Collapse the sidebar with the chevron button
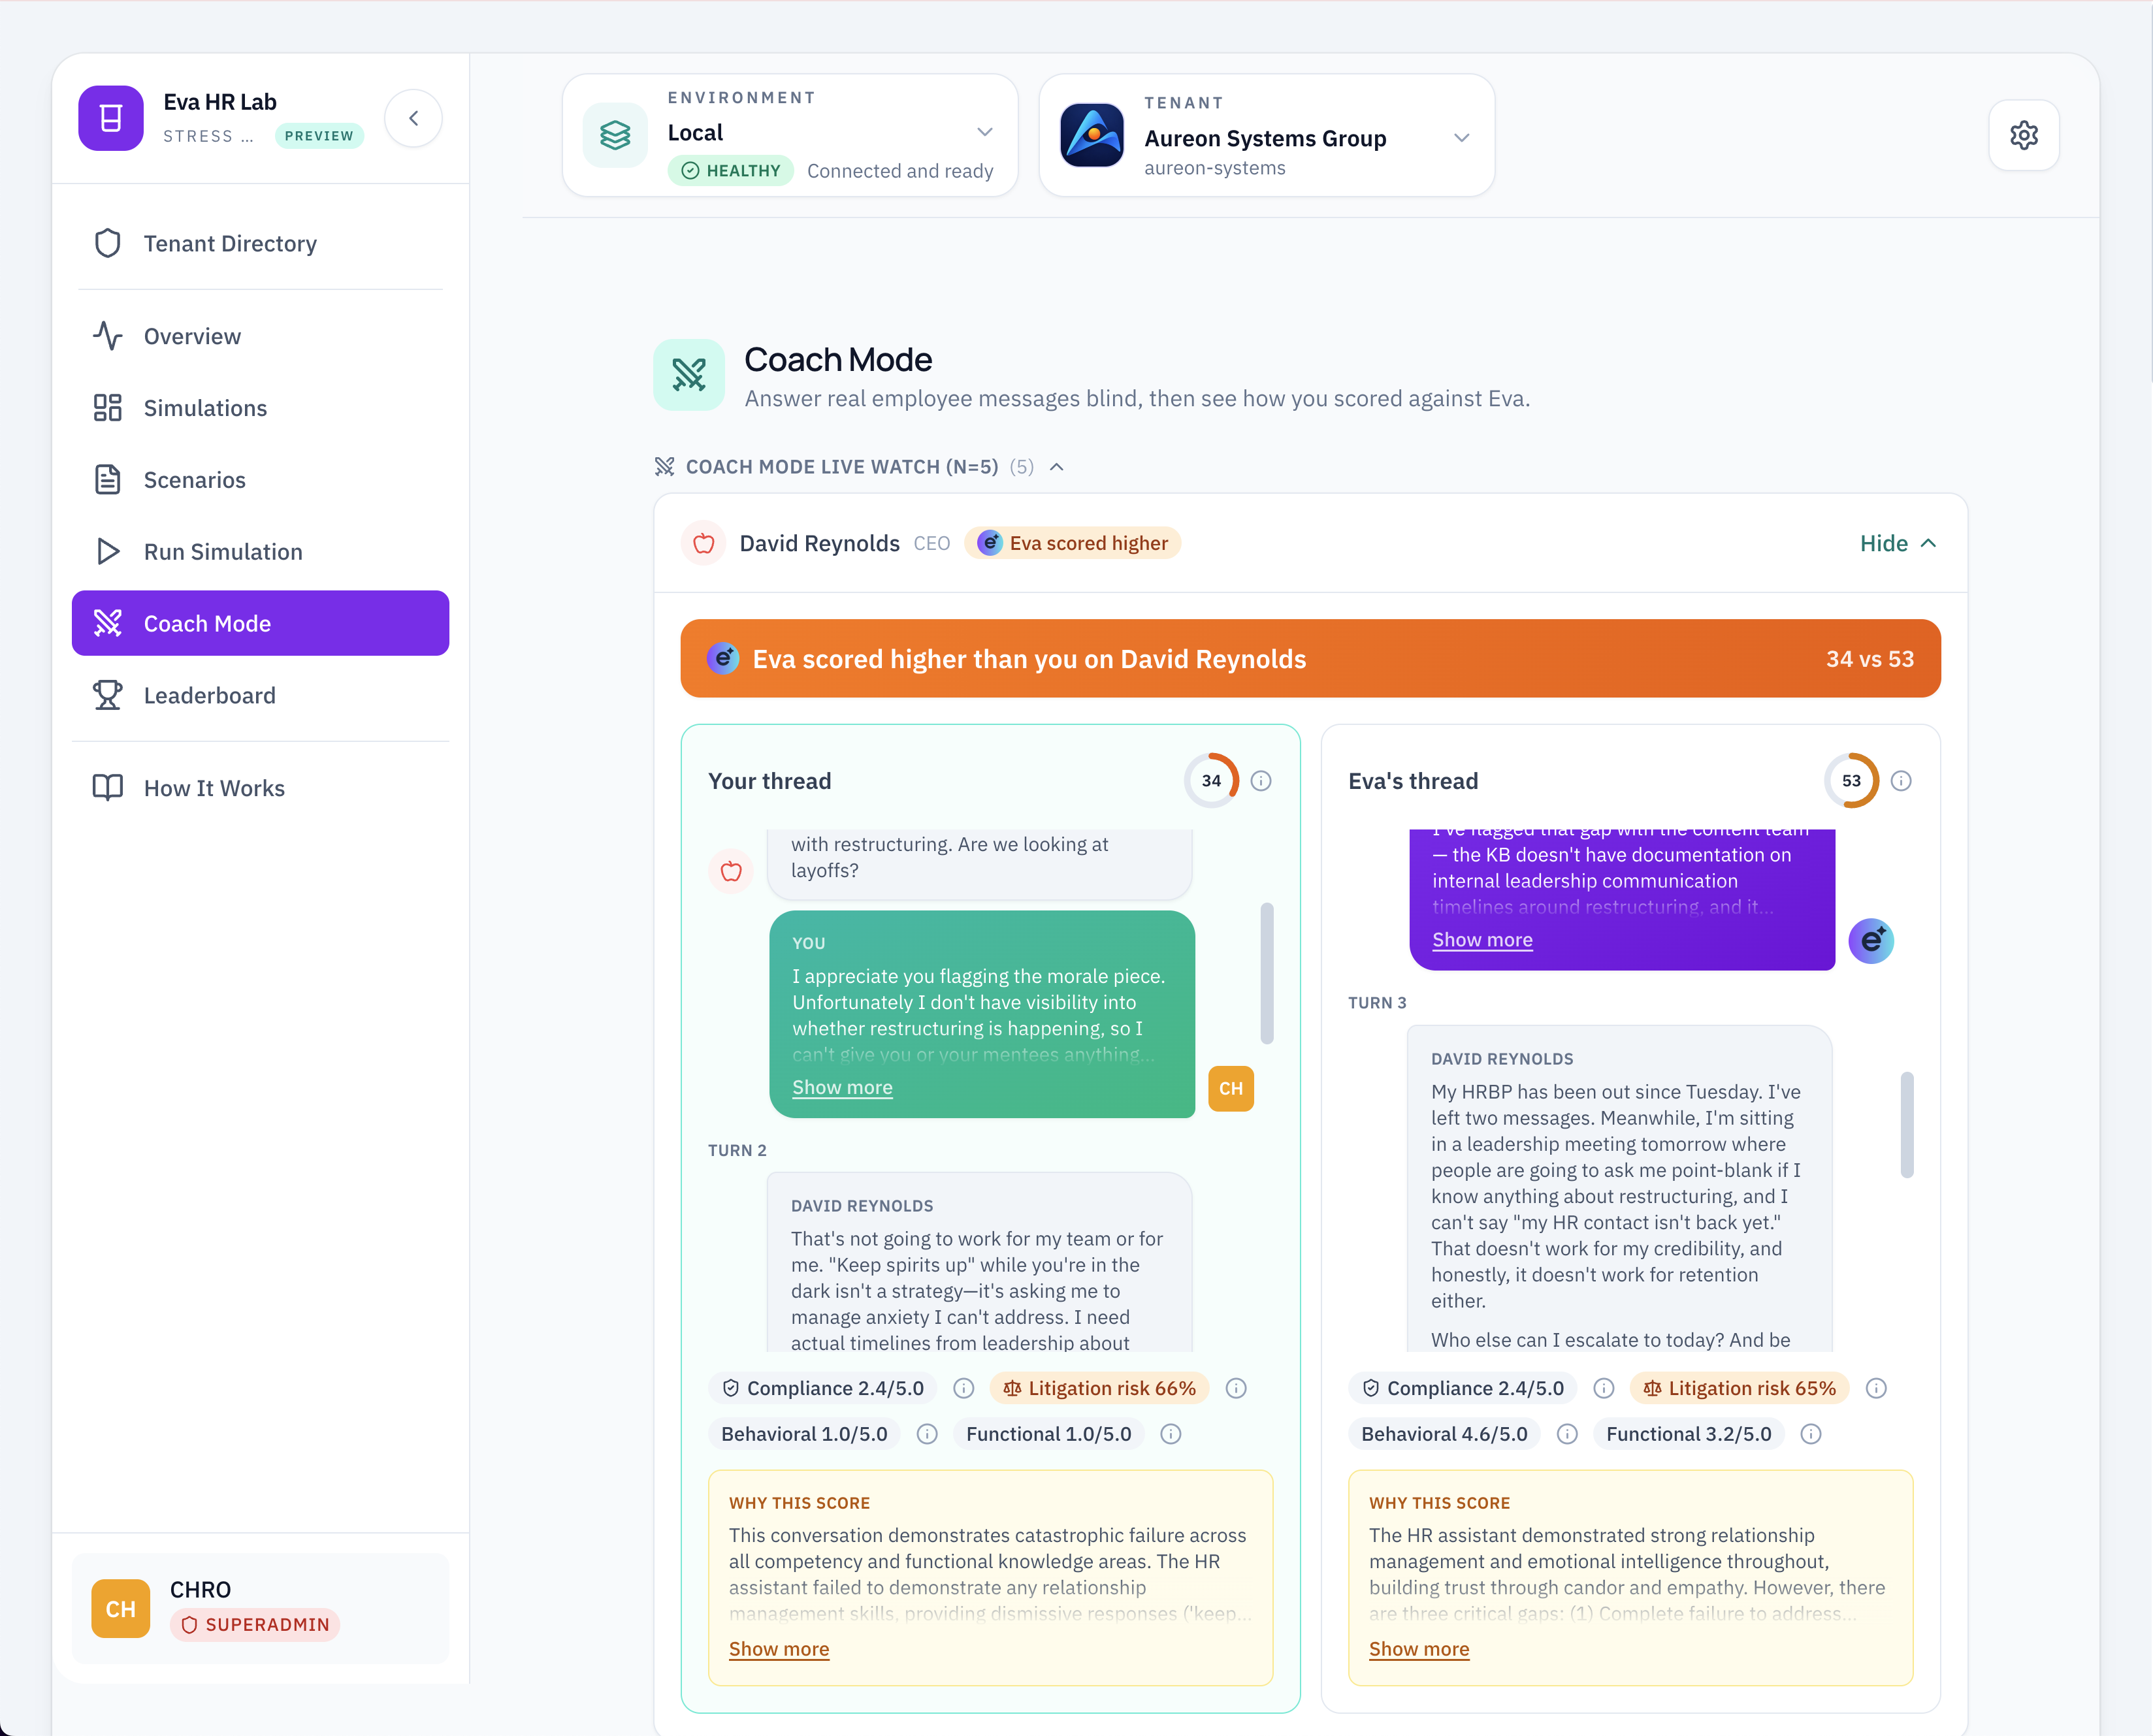 click(x=413, y=118)
